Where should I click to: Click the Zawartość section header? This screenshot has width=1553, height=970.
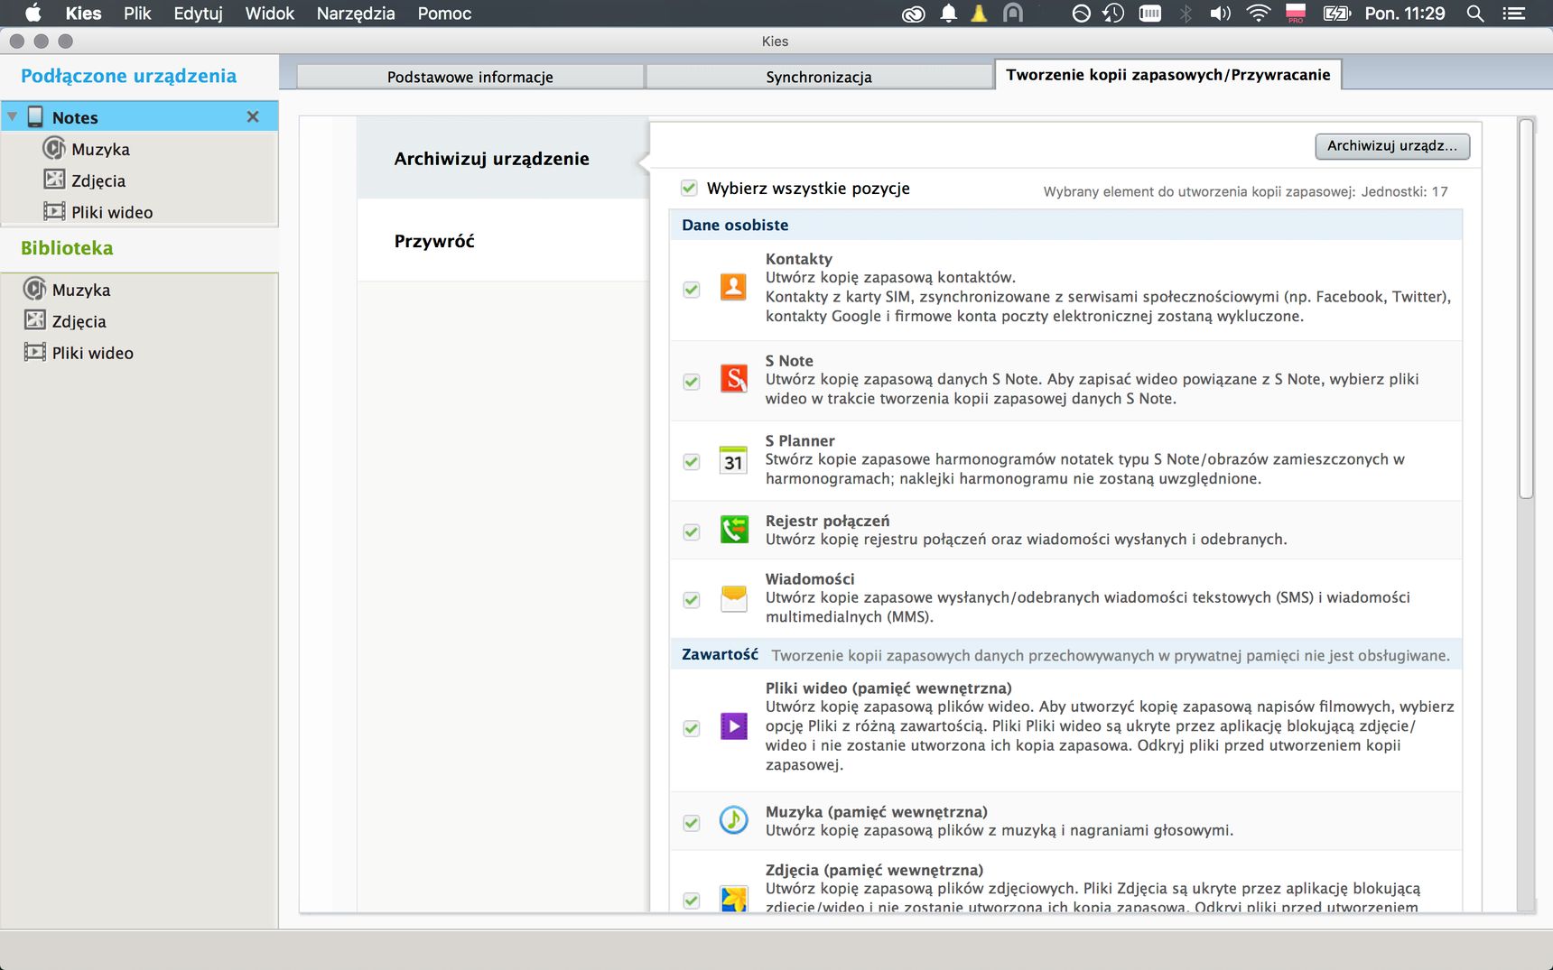point(1065,654)
